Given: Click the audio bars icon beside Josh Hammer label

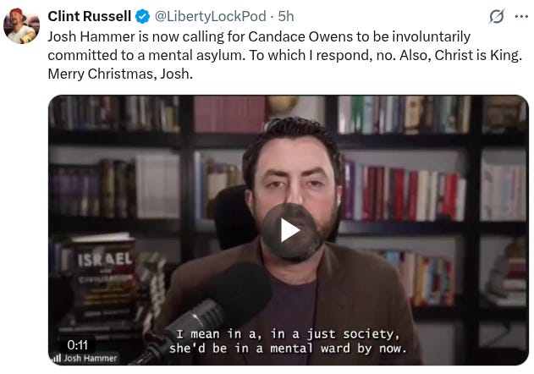Looking at the screenshot, I should pyautogui.click(x=56, y=358).
